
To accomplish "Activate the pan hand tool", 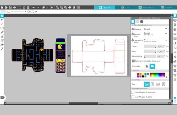I will point(74,8).
